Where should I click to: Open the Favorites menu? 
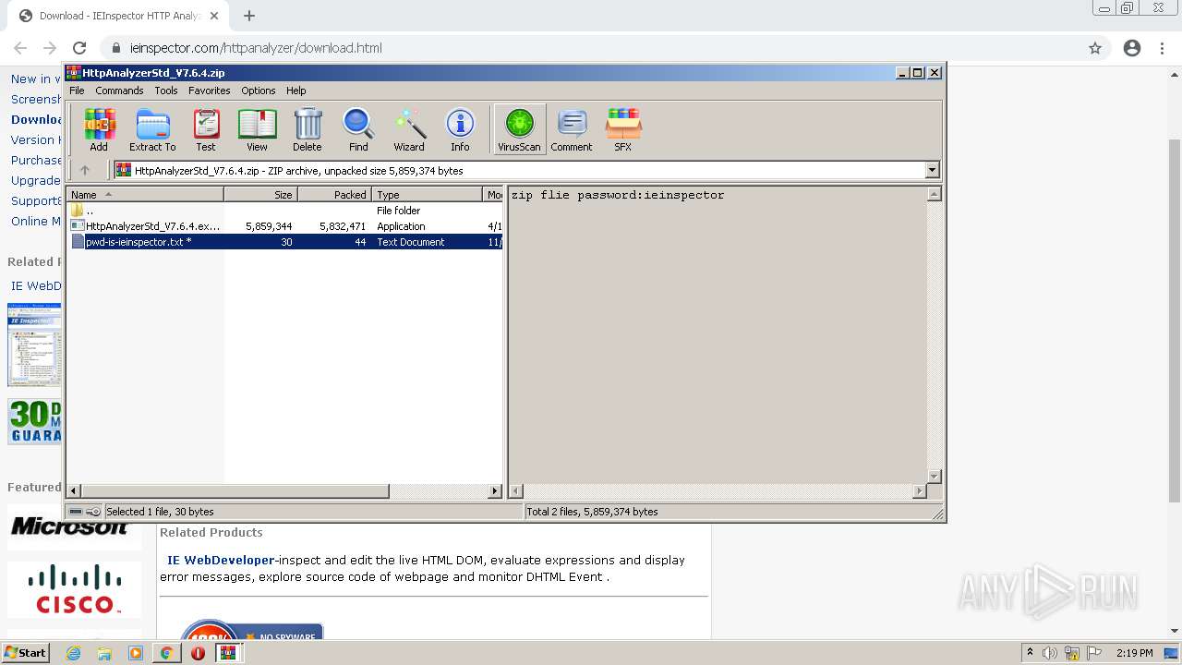(210, 91)
